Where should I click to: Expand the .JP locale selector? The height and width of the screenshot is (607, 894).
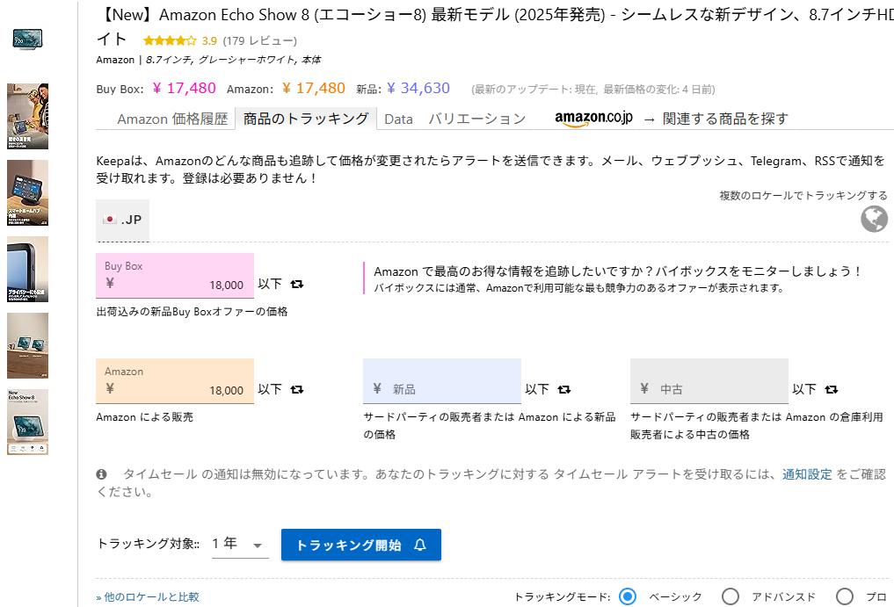[x=123, y=220]
